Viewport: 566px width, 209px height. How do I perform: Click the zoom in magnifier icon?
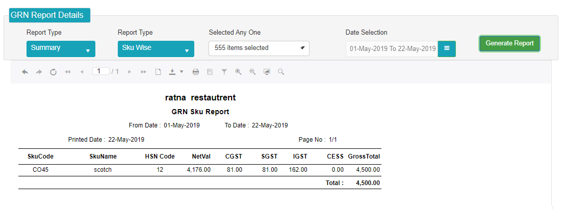pos(238,72)
